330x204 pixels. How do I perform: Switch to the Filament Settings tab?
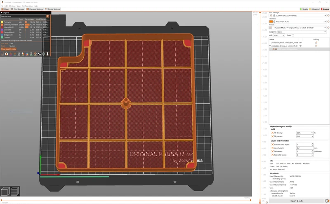click(35, 9)
